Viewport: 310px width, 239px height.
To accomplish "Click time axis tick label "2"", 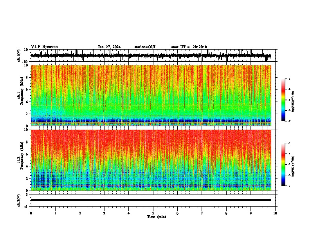I will click(x=80, y=213).
